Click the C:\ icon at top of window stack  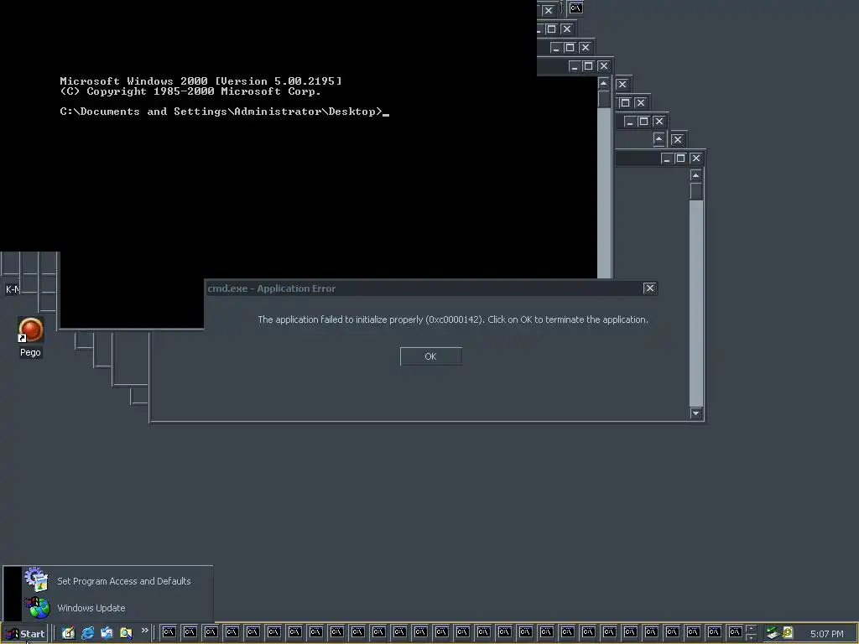575,8
